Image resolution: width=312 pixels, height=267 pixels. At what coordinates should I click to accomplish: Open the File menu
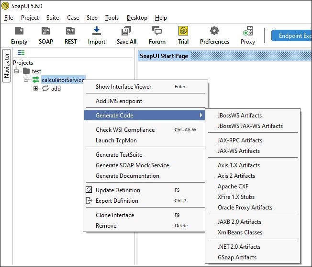(x=9, y=18)
